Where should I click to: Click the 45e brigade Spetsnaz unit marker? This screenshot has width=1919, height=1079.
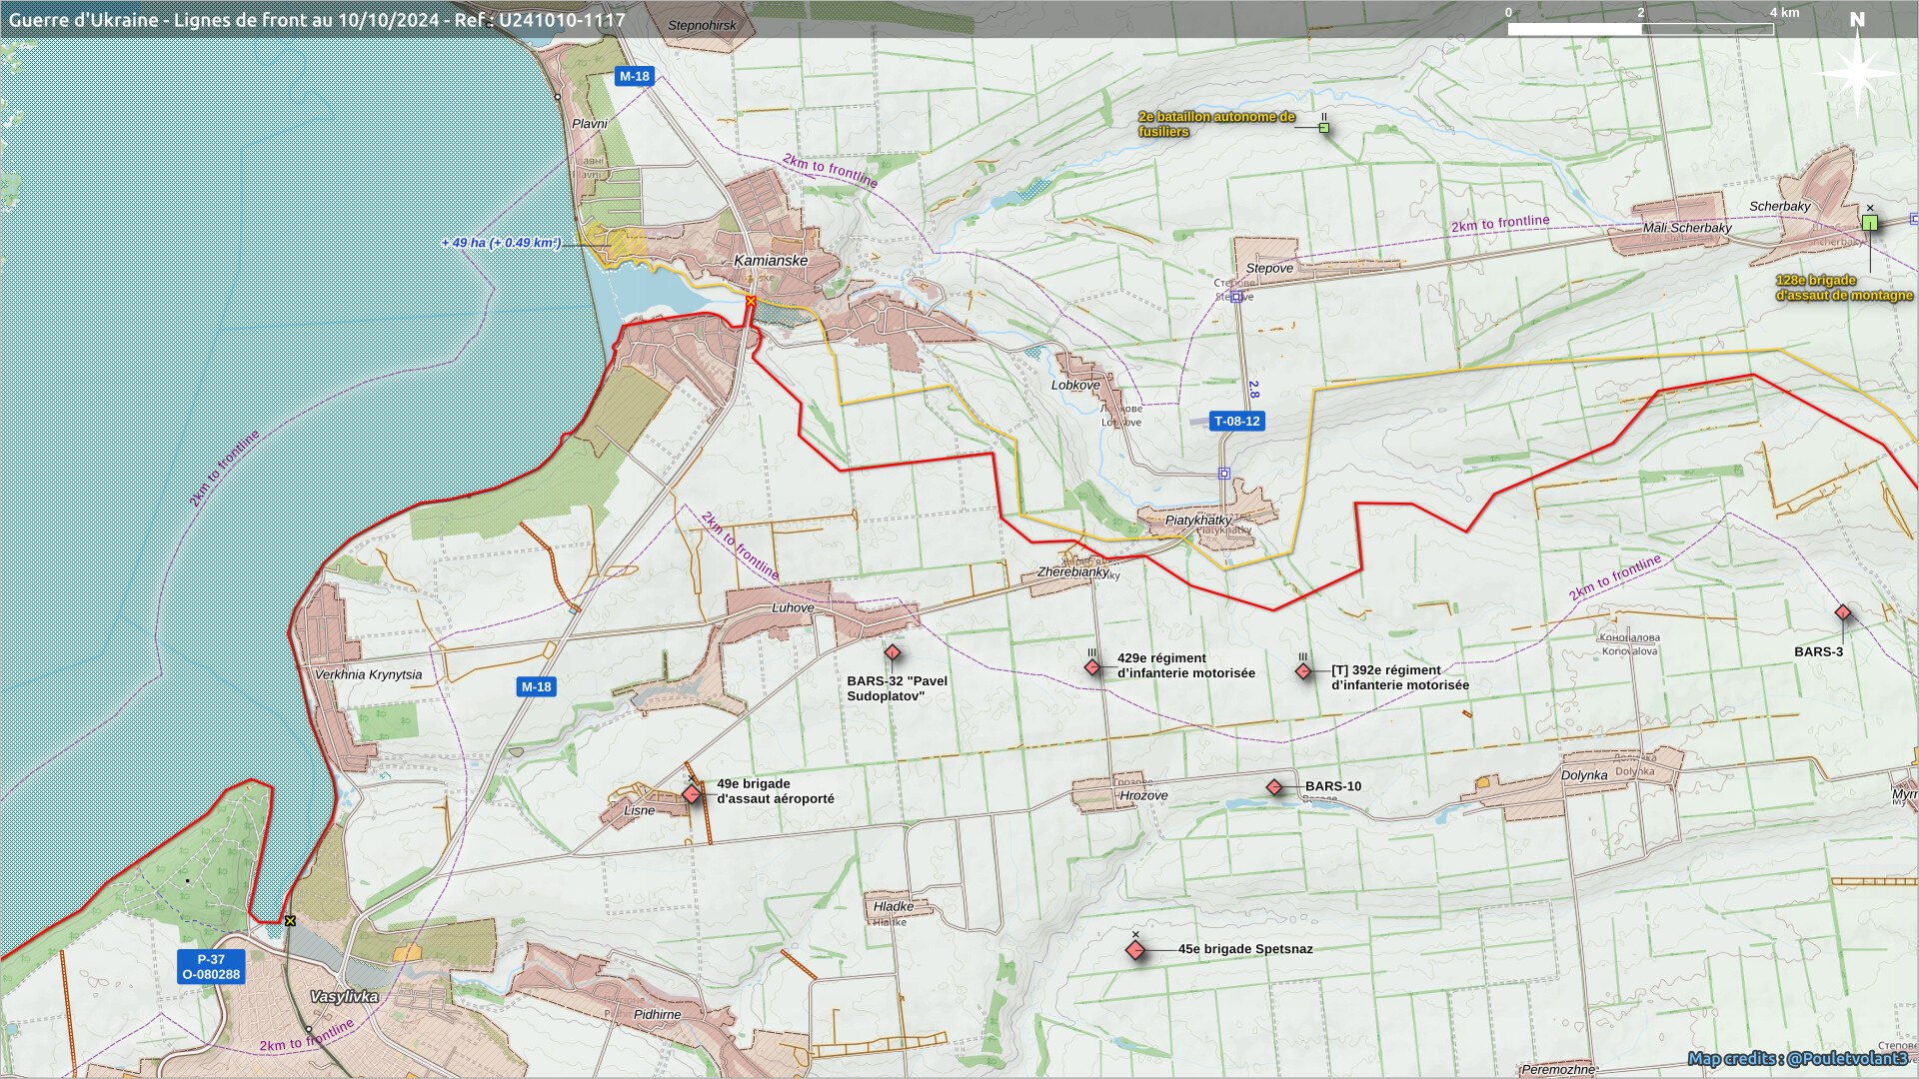click(1135, 950)
